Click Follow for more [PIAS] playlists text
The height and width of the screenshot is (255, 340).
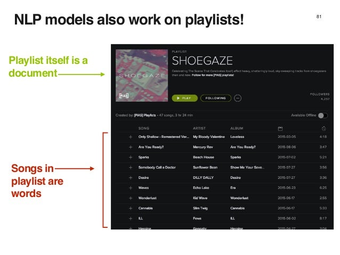pos(213,75)
